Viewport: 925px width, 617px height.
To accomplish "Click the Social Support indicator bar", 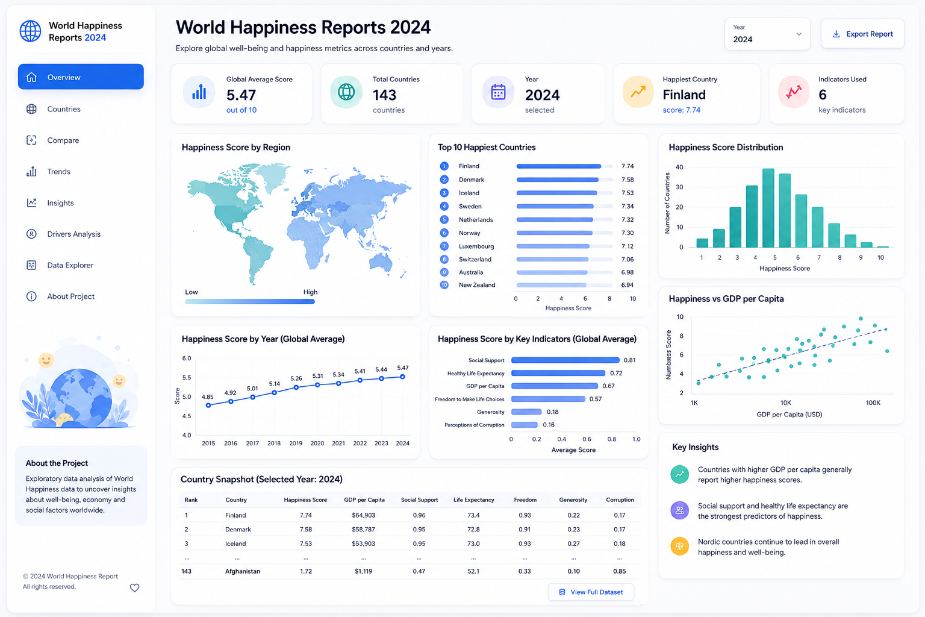I will point(565,360).
